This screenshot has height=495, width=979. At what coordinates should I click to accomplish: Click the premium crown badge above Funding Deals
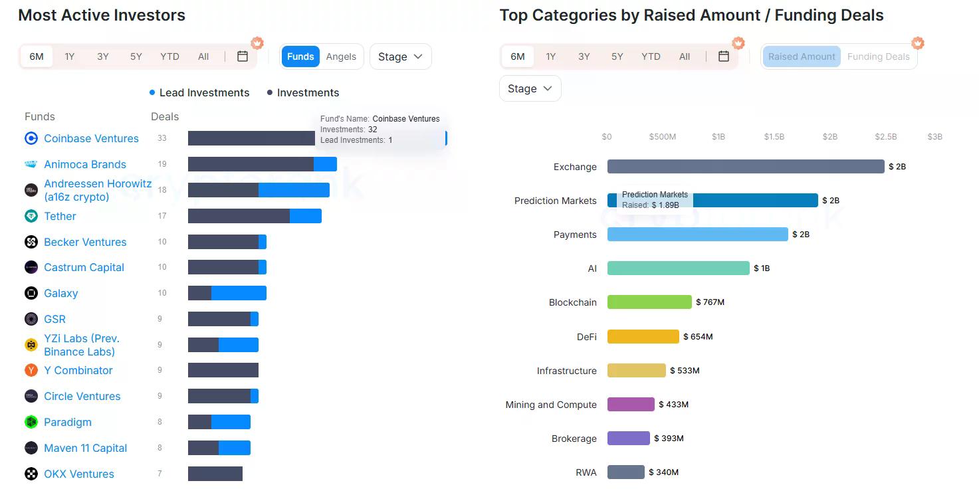918,43
